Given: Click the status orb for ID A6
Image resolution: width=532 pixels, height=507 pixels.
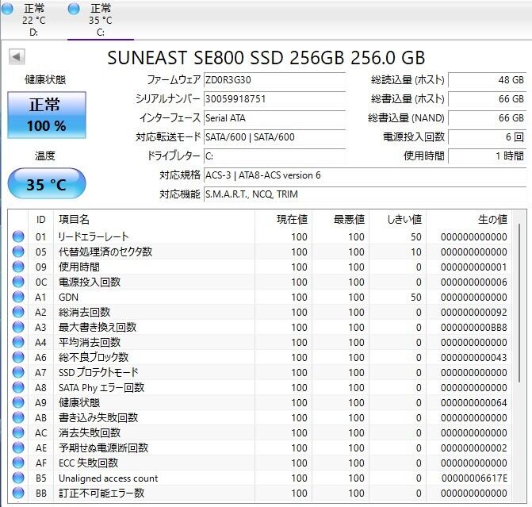Looking at the screenshot, I should click(x=18, y=357).
